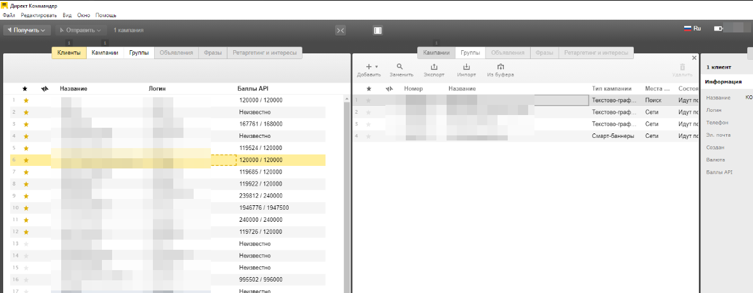This screenshot has height=293, width=753.
Task: Click the column layout icon in header
Action: 378,30
